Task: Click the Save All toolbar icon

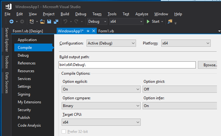Action: pos(56,21)
